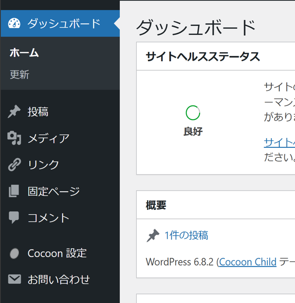
Task: Open the 更新 submenu item
Action: click(19, 75)
